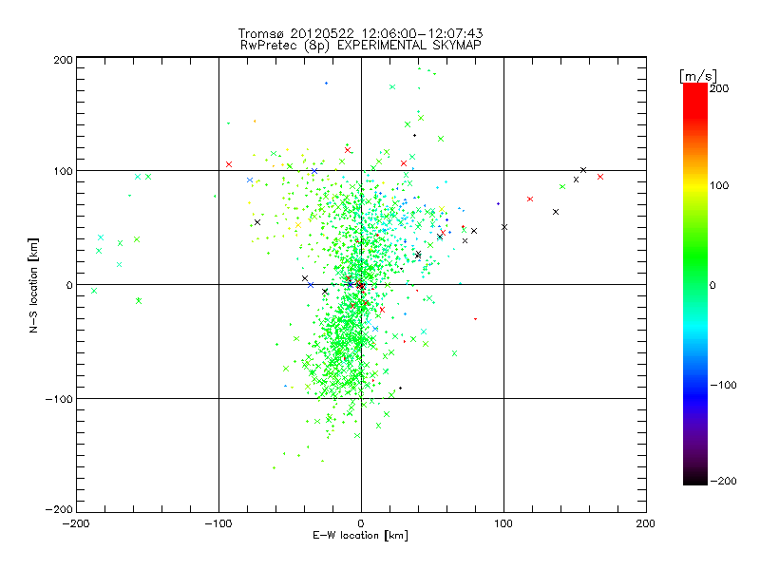The image size is (760, 570).
Task: Click the y-axis tick label "200" at top
Action: point(63,60)
